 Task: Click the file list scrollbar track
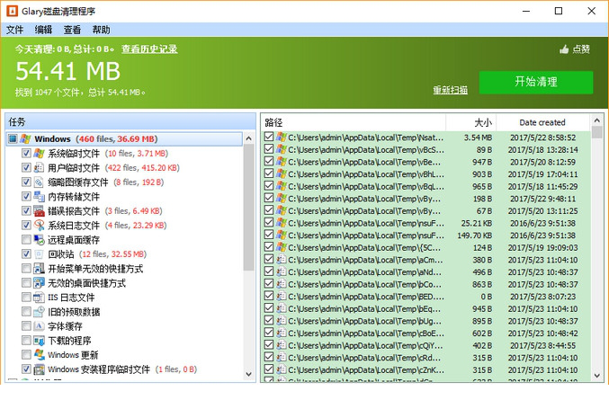(x=597, y=254)
